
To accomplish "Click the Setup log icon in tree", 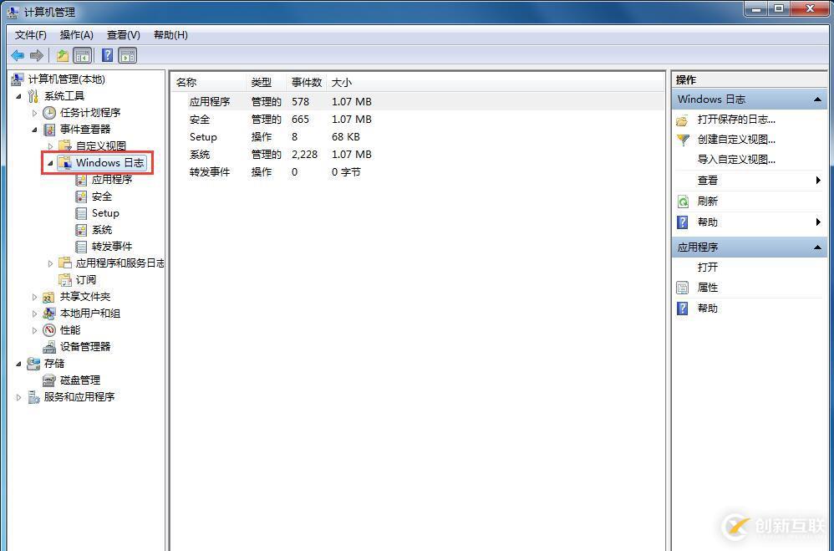I will tap(81, 213).
